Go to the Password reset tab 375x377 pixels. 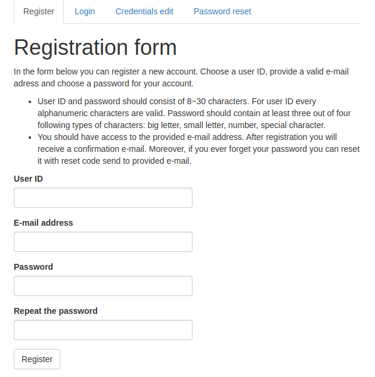click(222, 11)
